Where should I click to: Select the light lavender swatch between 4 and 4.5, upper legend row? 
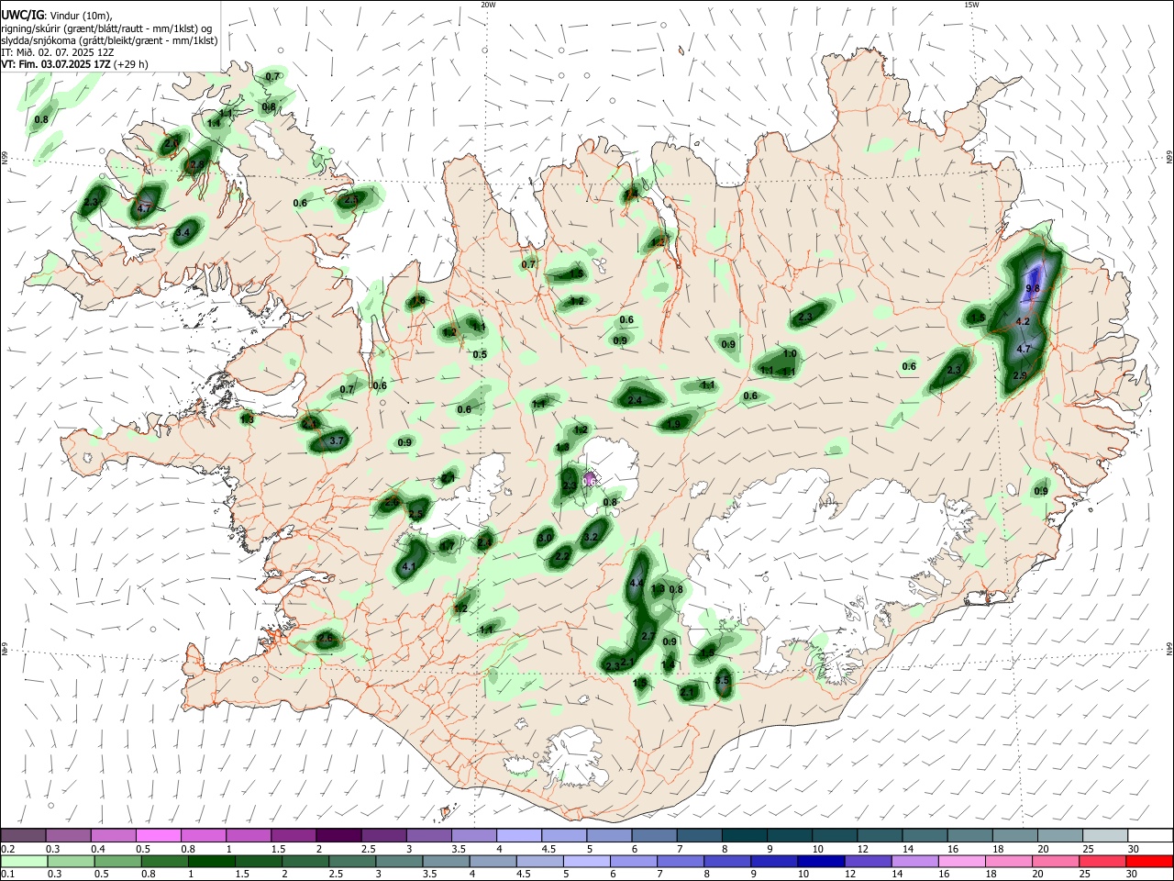(518, 836)
